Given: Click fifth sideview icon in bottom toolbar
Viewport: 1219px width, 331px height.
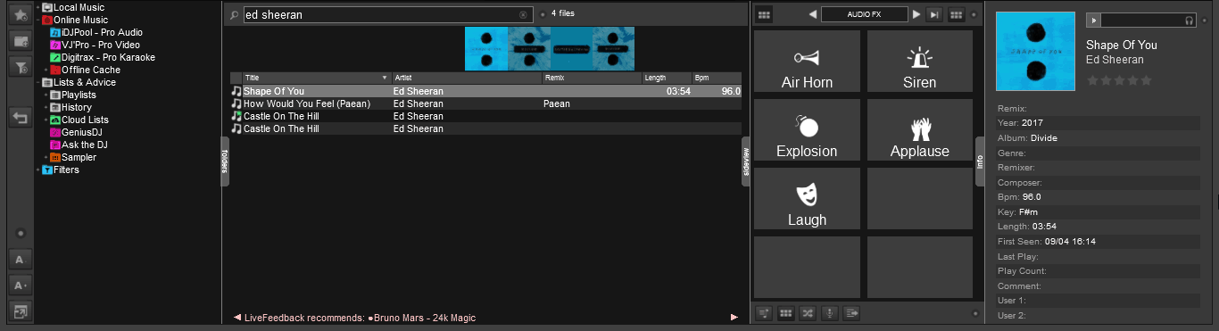Looking at the screenshot, I should pos(851,313).
